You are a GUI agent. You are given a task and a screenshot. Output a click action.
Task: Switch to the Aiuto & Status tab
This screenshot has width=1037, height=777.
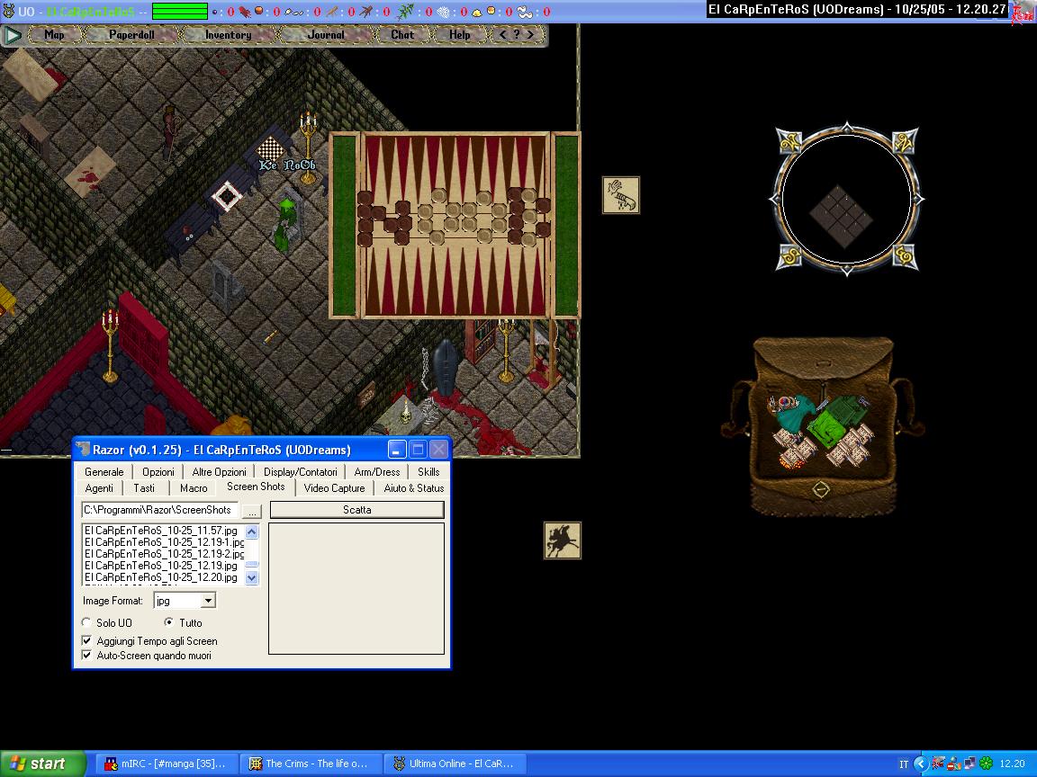414,488
